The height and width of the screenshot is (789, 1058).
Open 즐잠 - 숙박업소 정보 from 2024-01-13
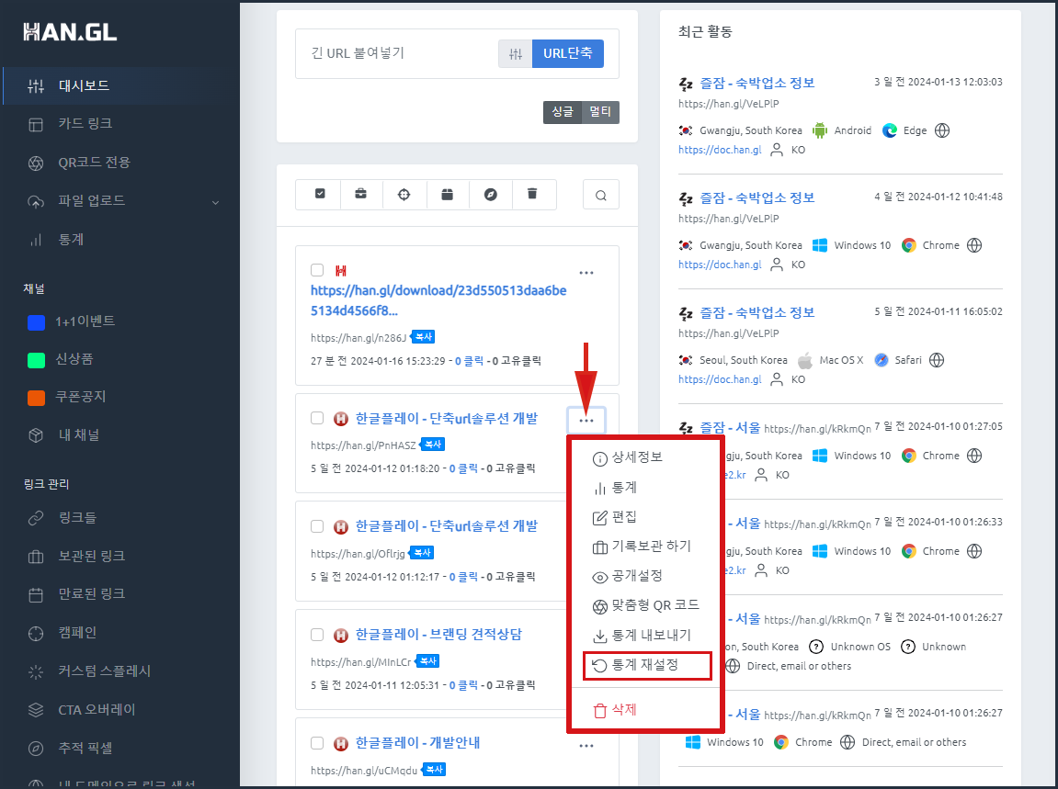coord(757,84)
